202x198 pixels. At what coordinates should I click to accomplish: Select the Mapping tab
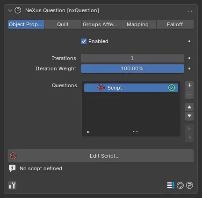pyautogui.click(x=137, y=24)
